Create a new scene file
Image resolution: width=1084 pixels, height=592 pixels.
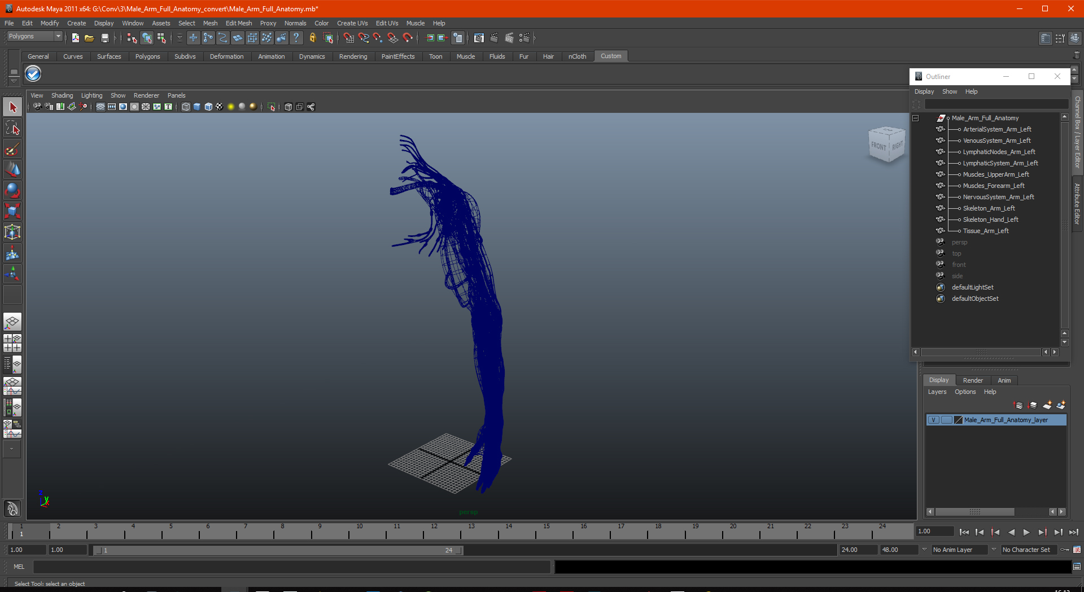coord(76,38)
